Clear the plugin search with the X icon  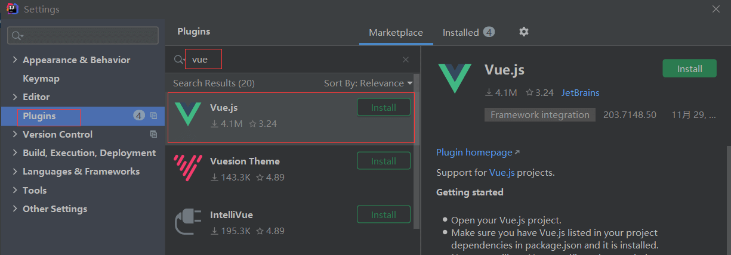pyautogui.click(x=406, y=60)
